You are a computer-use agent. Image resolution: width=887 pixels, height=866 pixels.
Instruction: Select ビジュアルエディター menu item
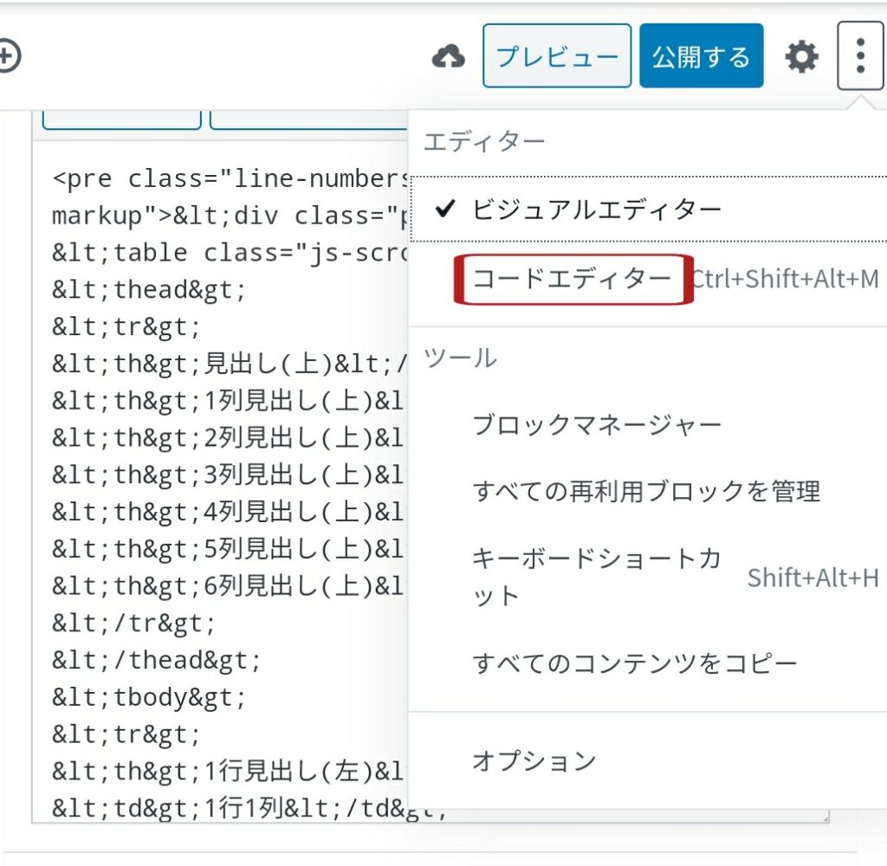pos(648,210)
